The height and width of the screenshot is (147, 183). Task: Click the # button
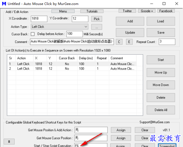9,142
